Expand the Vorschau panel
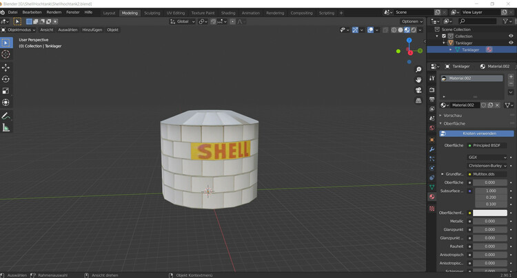 (x=452, y=116)
